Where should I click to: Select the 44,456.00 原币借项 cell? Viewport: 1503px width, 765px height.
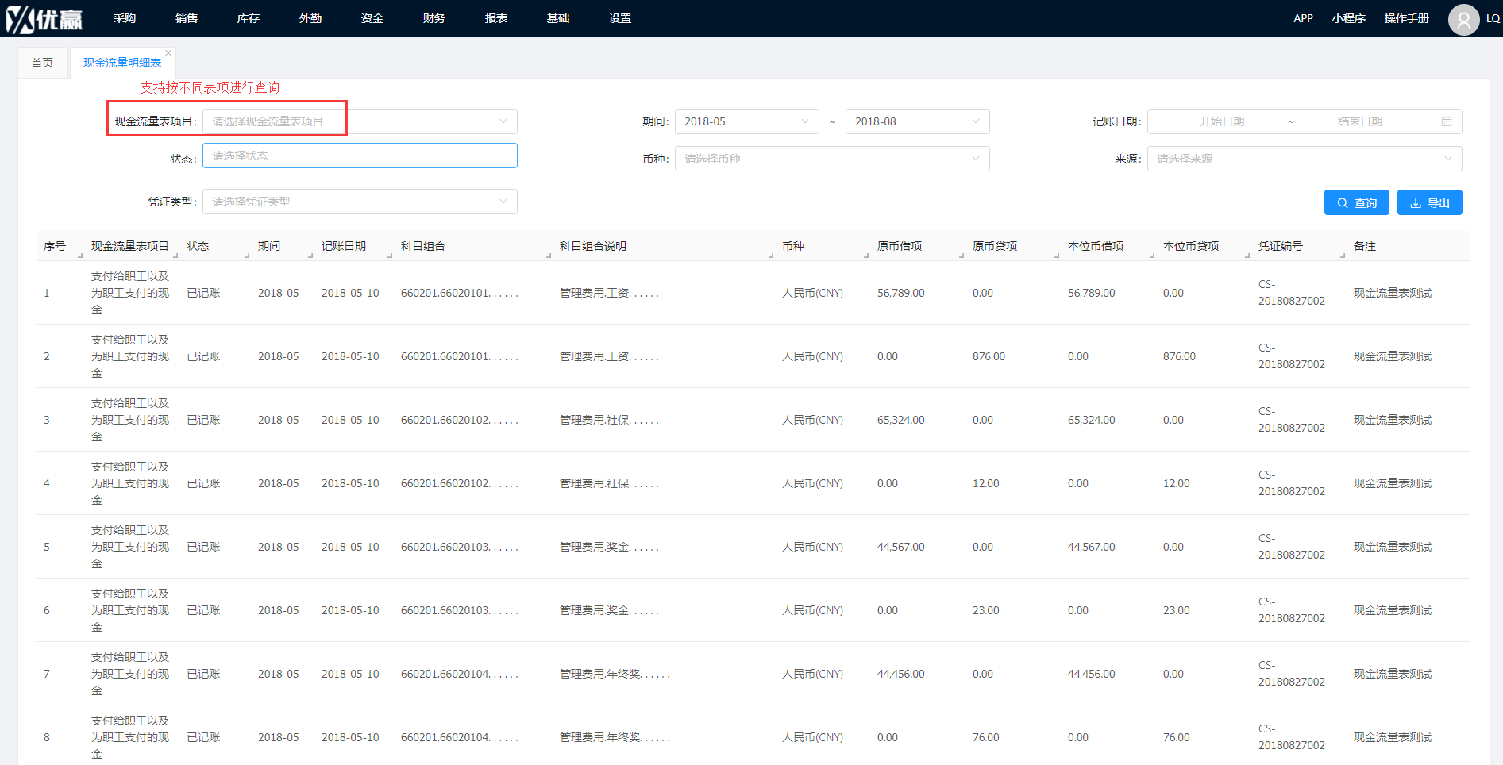coord(901,674)
